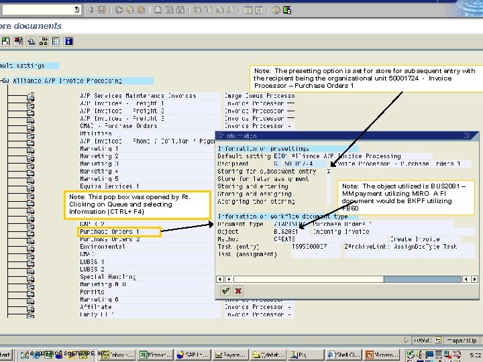Click the dialog scrollbar's first right arrow
483x362 pixels.
click(x=229, y=279)
